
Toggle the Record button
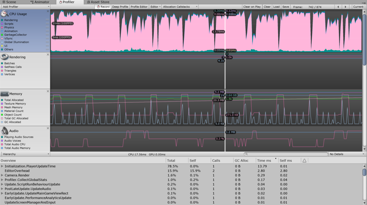103,7
